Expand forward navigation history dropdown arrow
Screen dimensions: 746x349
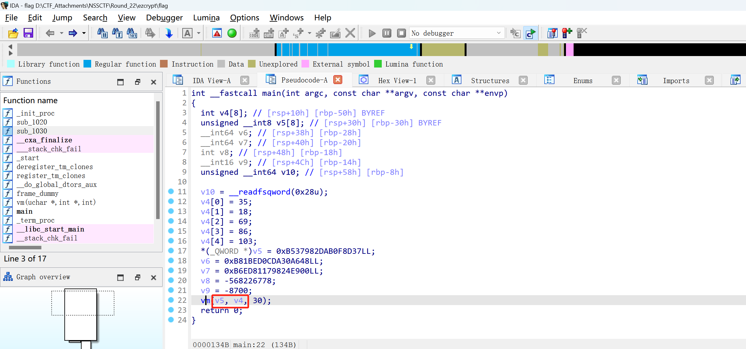tap(84, 33)
